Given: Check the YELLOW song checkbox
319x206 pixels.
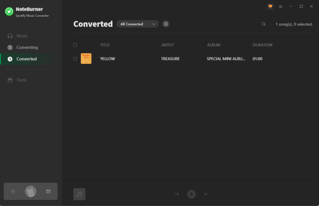Looking at the screenshot, I should tap(75, 59).
